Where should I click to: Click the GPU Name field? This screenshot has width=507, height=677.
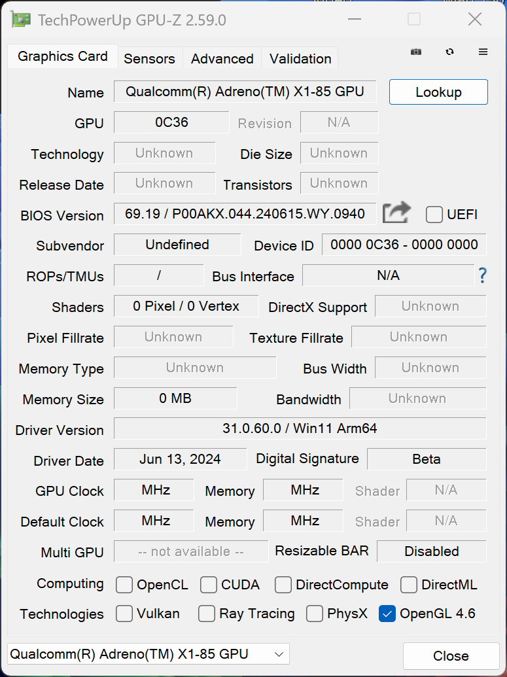245,92
